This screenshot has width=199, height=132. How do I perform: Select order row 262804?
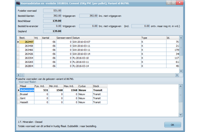(x=98, y=66)
